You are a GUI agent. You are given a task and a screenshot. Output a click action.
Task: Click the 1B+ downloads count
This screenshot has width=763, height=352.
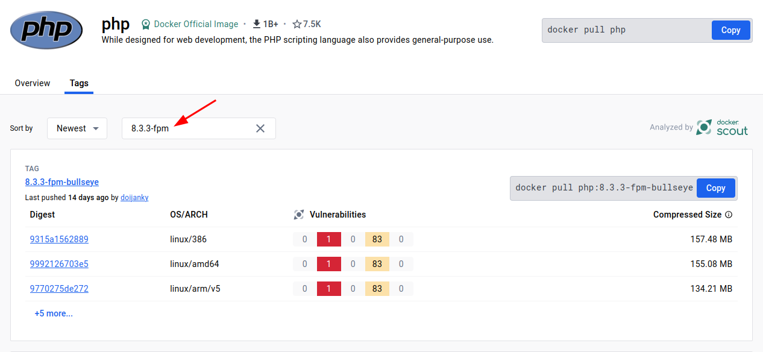pyautogui.click(x=271, y=24)
